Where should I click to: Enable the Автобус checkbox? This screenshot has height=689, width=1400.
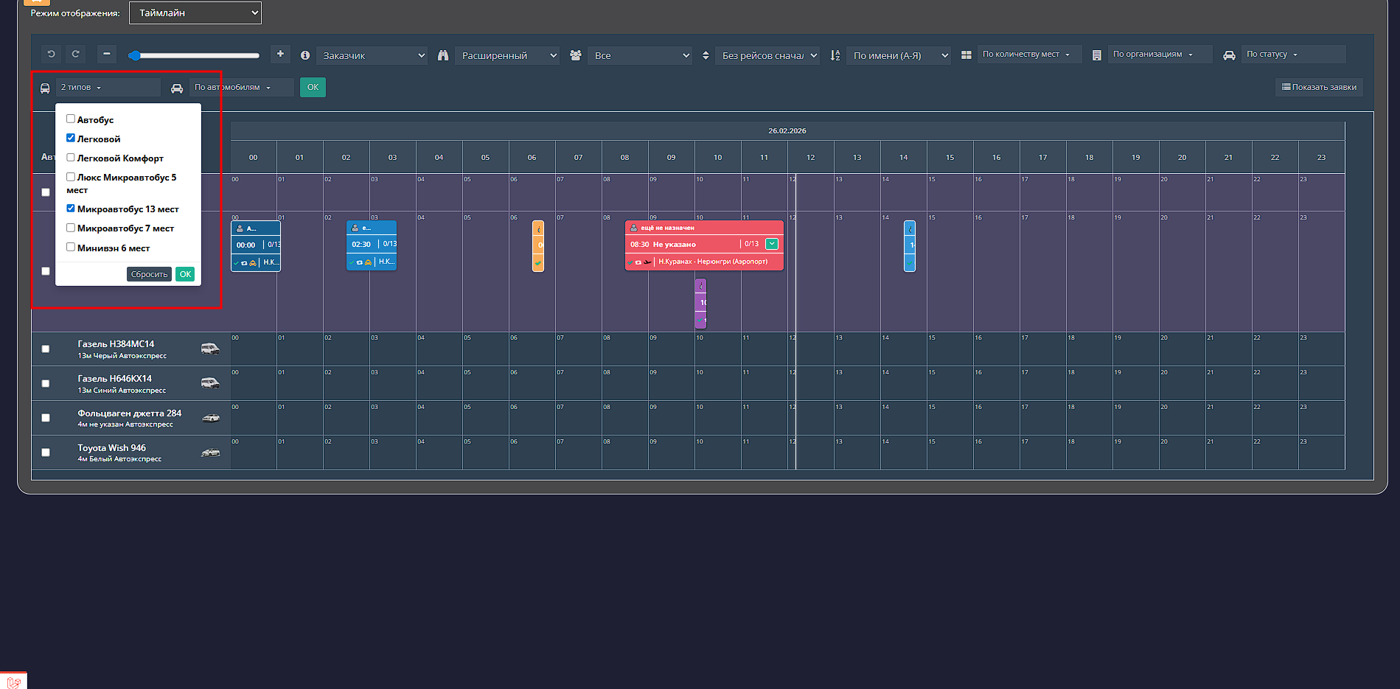71,119
